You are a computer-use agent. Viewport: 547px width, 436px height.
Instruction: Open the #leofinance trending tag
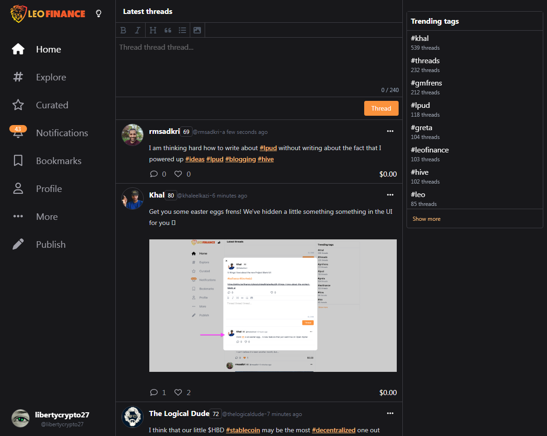click(429, 150)
